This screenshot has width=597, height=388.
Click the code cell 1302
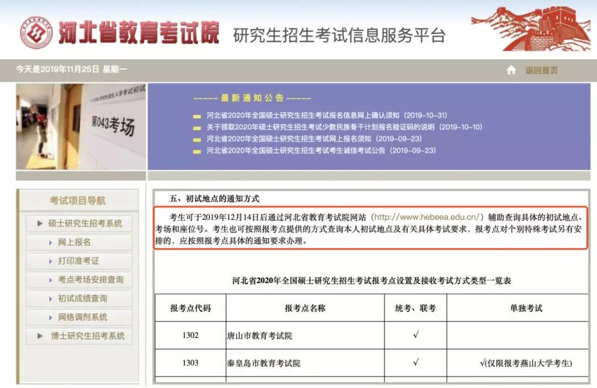pyautogui.click(x=190, y=335)
